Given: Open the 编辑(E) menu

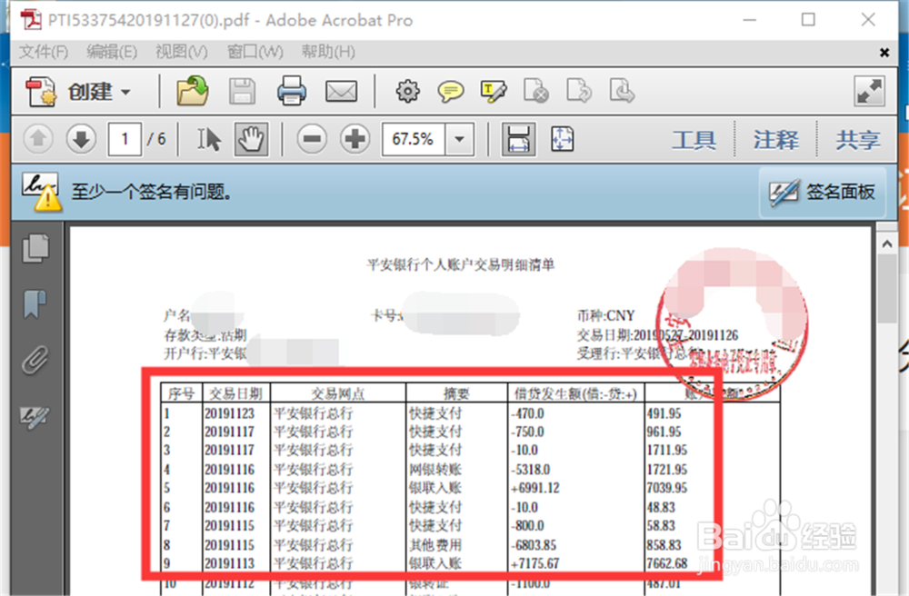Looking at the screenshot, I should (x=112, y=52).
